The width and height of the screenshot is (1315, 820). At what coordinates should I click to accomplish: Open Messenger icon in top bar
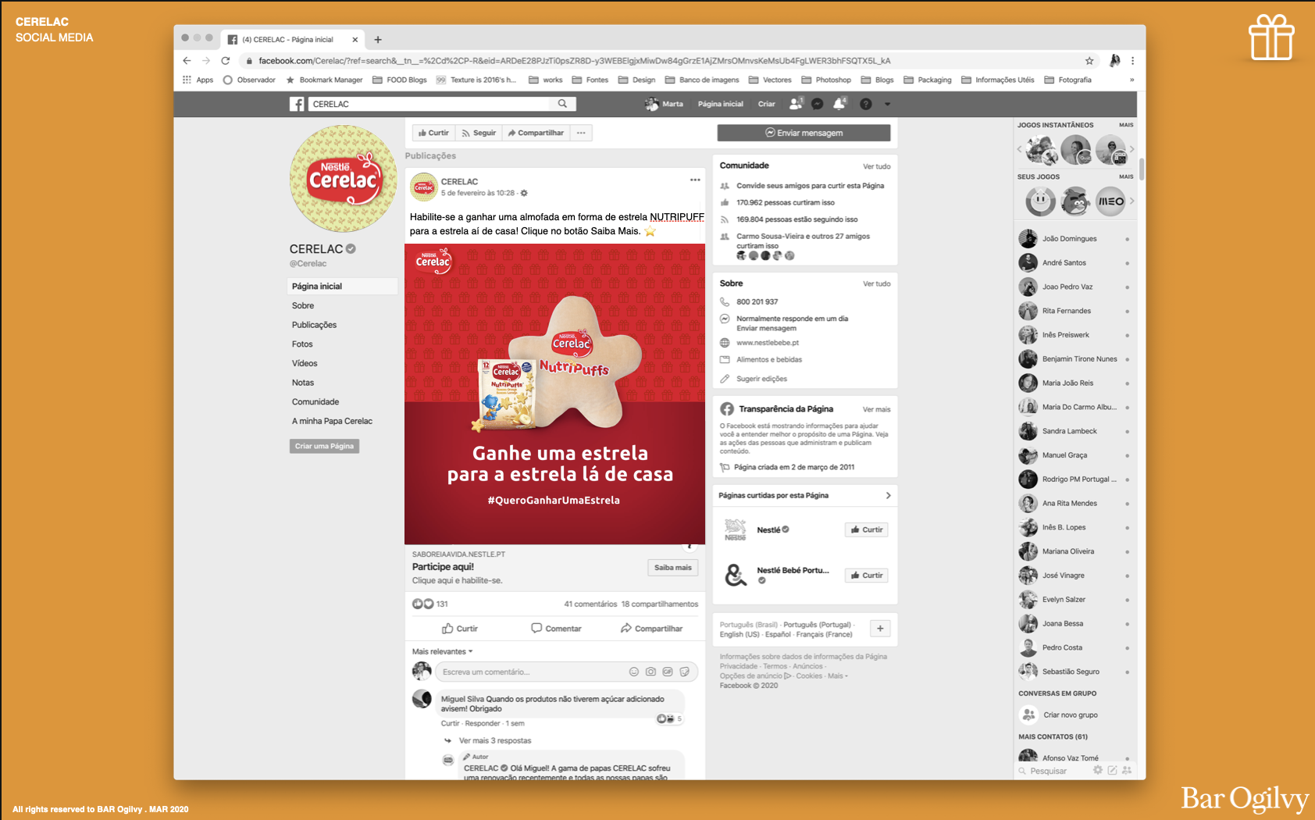pos(817,104)
